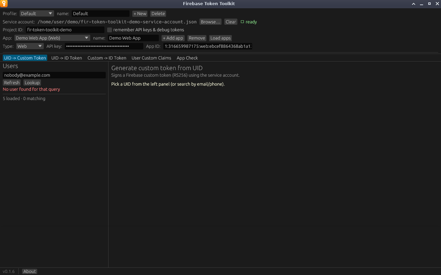
Task: Click the ready status indicator square
Action: click(x=242, y=22)
